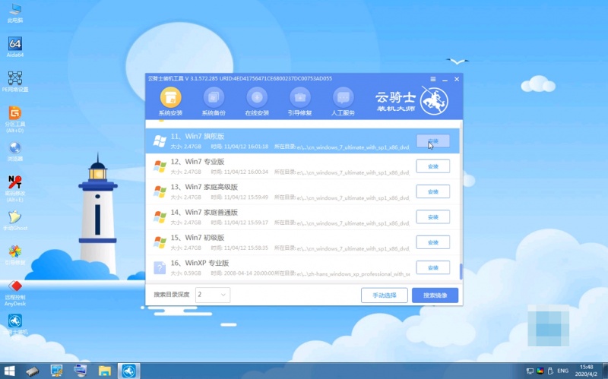Switch to the 在线安装 tab
The width and height of the screenshot is (608, 379).
[257, 102]
